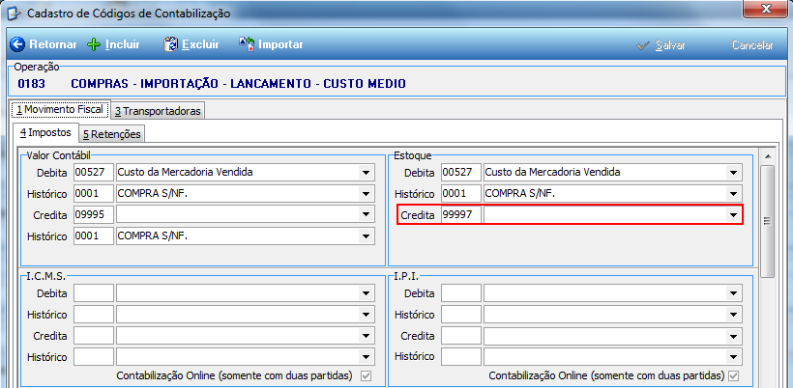The image size is (793, 388).
Task: Expand I.C.M.S. Credita dropdown
Action: [x=366, y=336]
